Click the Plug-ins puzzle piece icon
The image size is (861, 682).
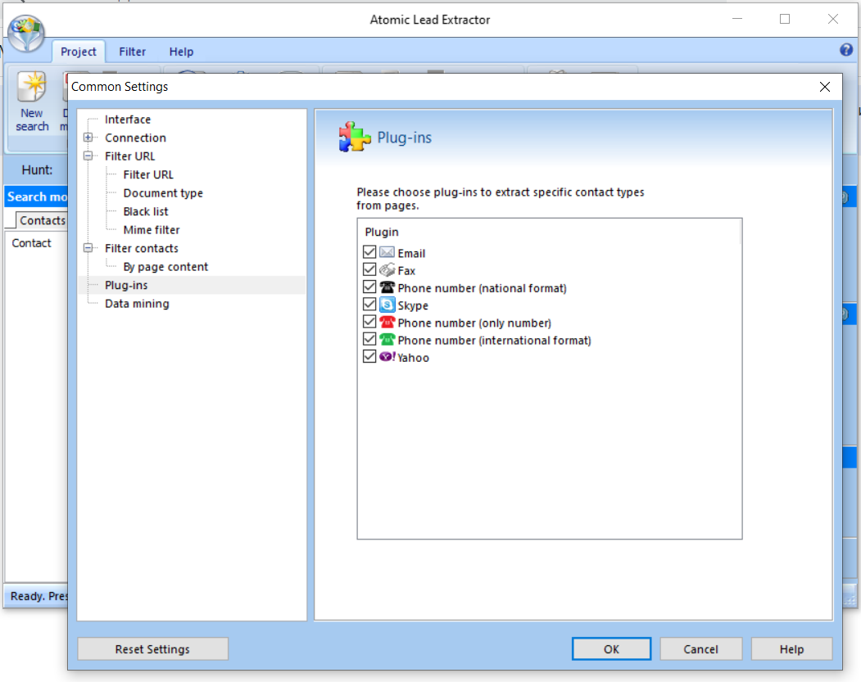354,137
